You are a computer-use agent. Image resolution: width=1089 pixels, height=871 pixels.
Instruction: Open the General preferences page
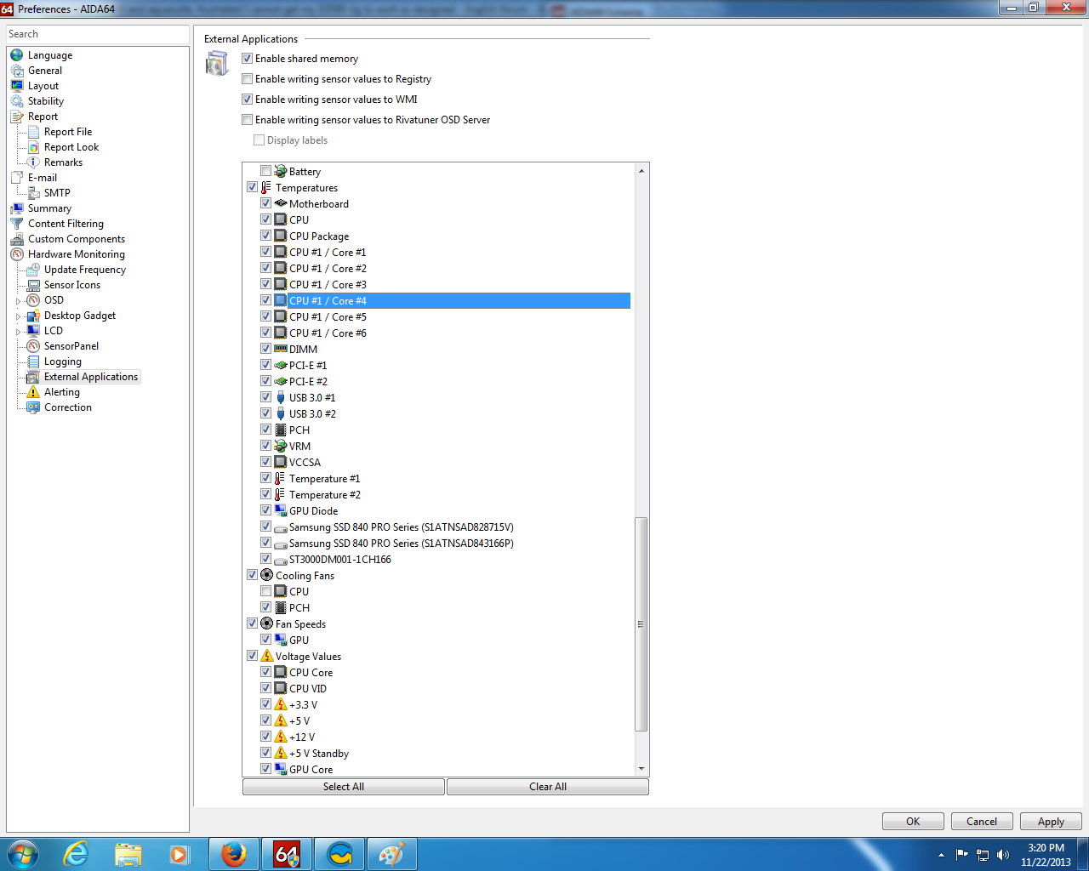45,71
